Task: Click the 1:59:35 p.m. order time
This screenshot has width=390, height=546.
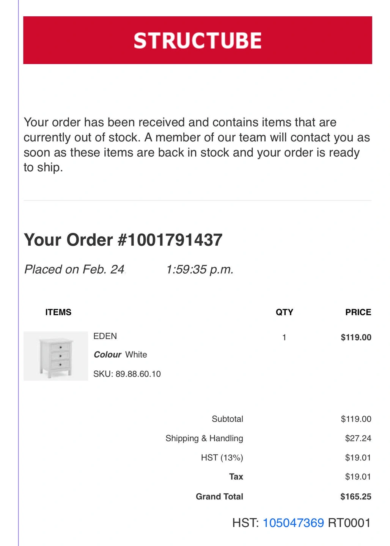Action: (x=200, y=269)
